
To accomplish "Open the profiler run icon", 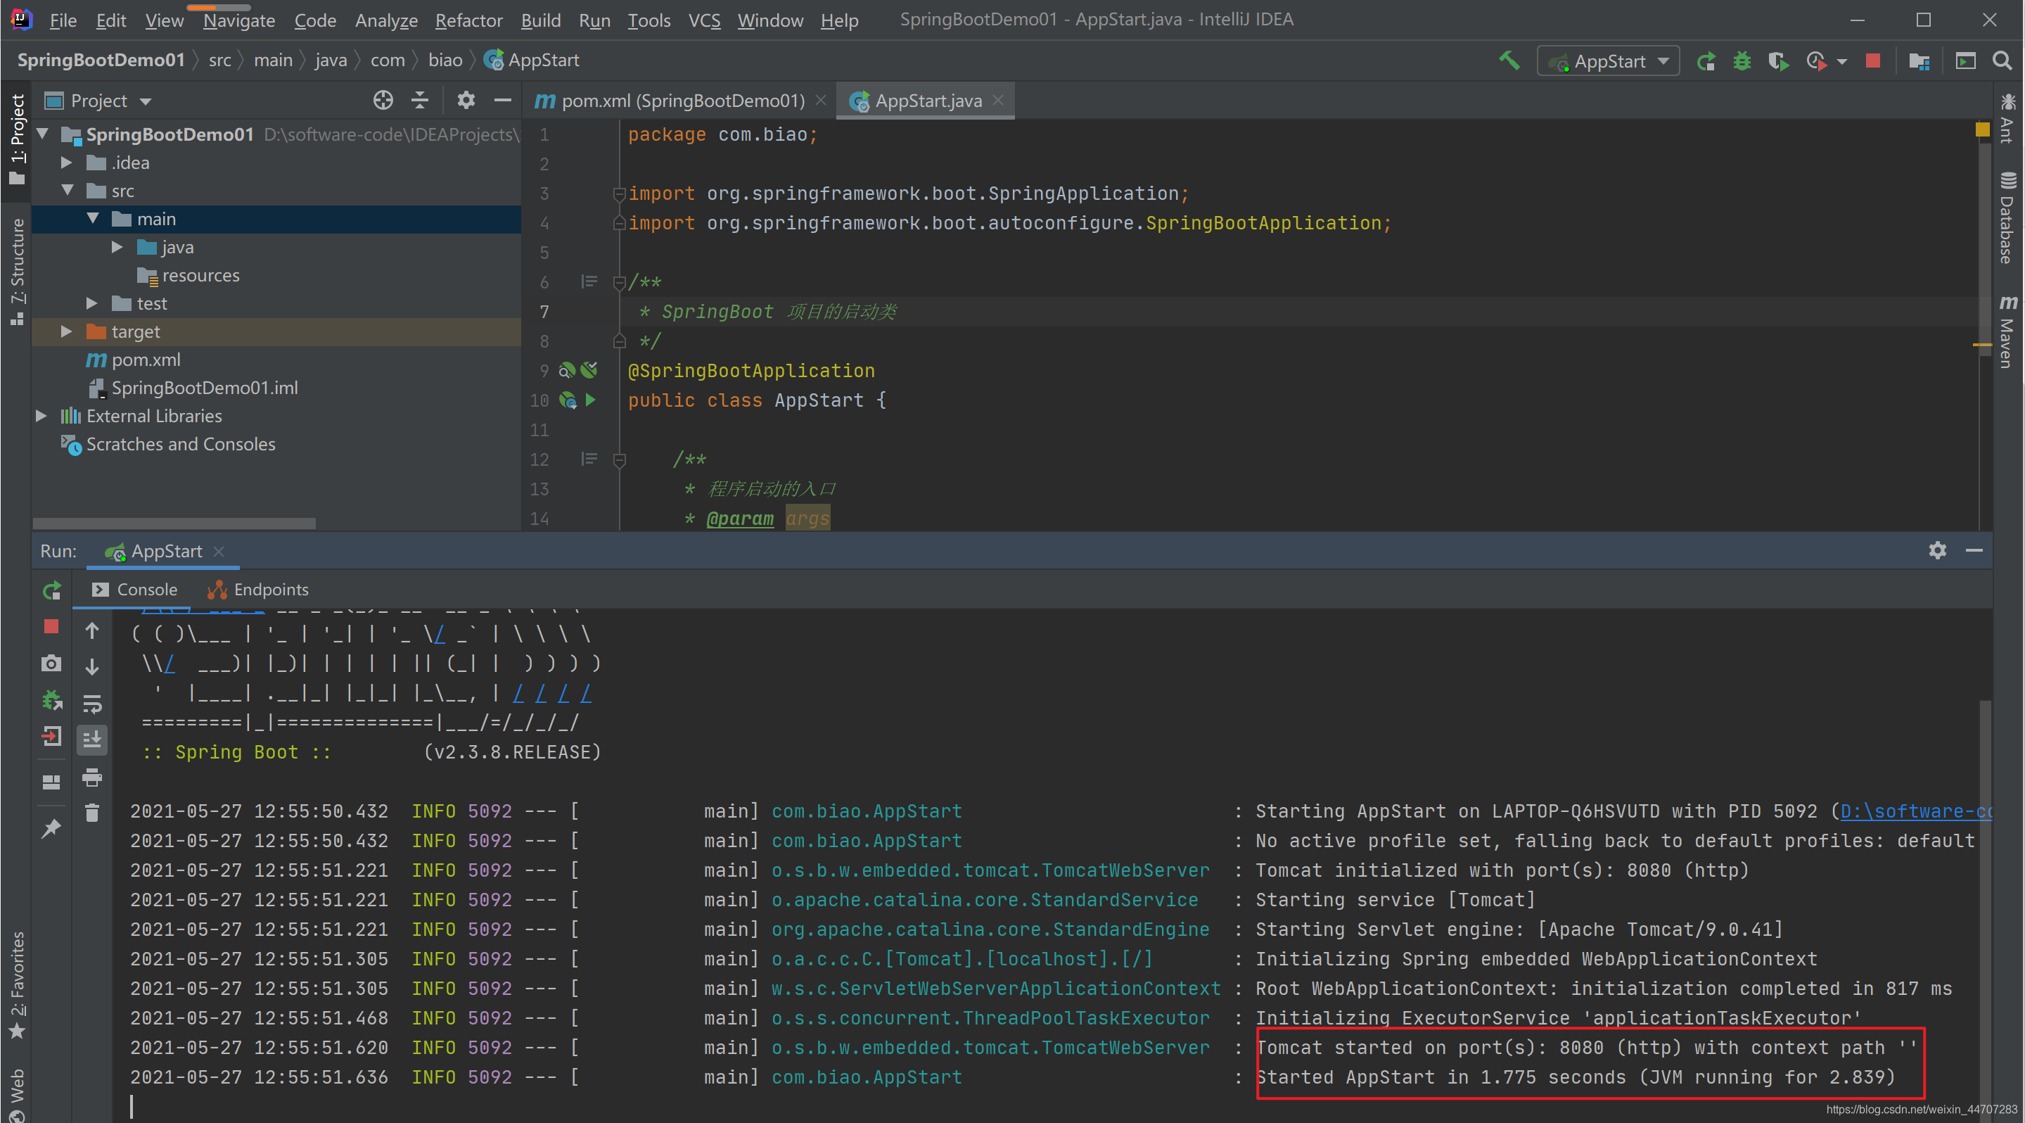I will (1817, 61).
